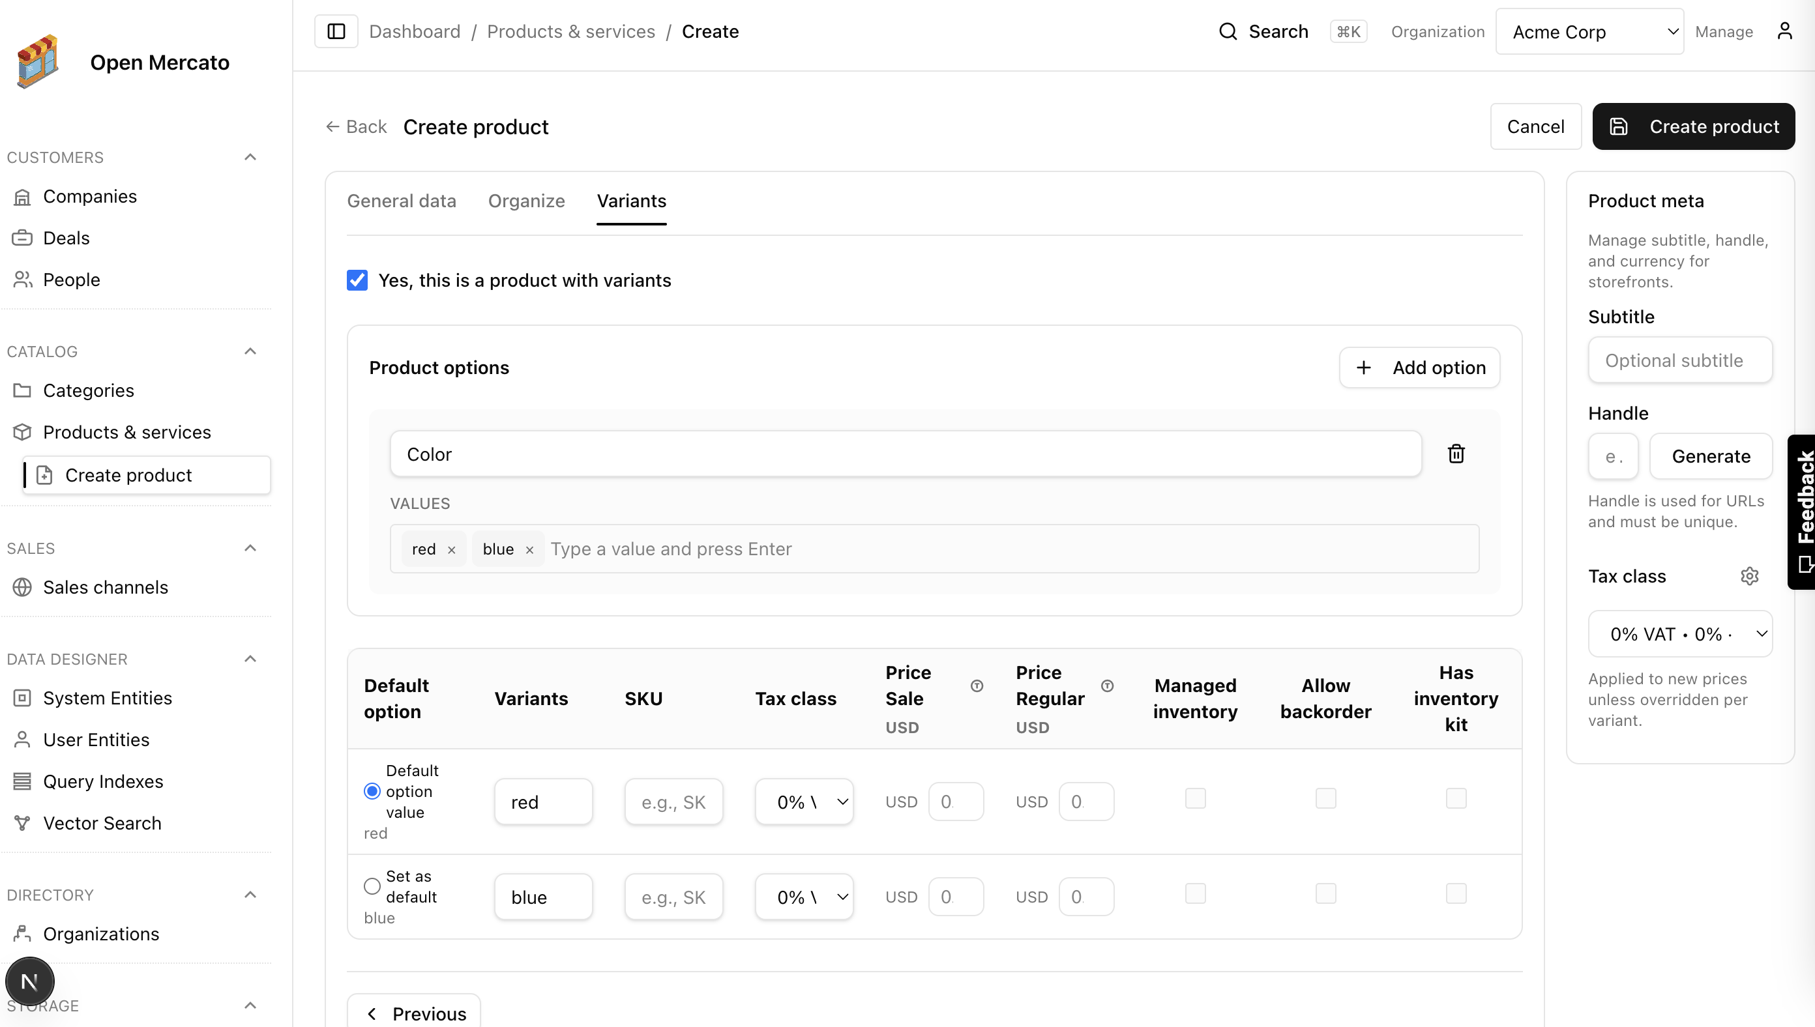Open Categories from the Catalog section
Screen dimensions: 1815x1027
pyautogui.click(x=88, y=390)
